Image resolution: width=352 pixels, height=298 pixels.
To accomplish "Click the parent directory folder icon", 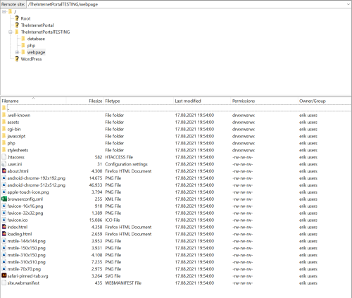I will pyautogui.click(x=4, y=108).
